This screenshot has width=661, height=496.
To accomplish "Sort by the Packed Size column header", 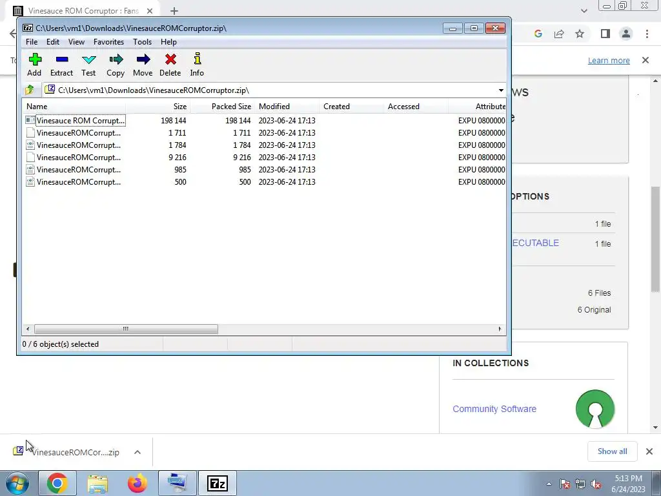I will point(223,107).
